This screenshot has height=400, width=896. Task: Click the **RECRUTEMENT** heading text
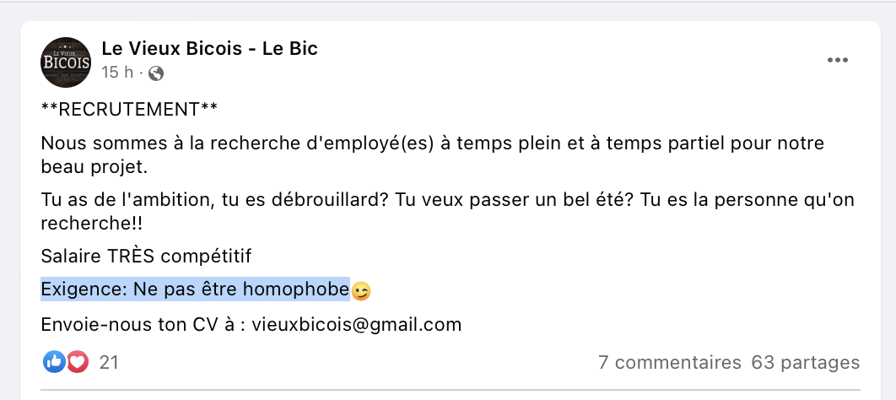coord(129,109)
